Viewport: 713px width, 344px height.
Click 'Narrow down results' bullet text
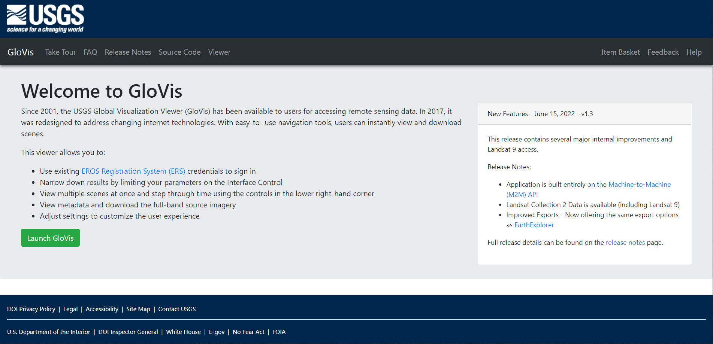161,182
